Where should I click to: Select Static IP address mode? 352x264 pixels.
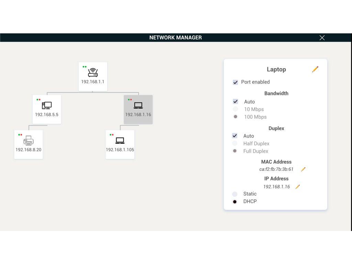235,194
